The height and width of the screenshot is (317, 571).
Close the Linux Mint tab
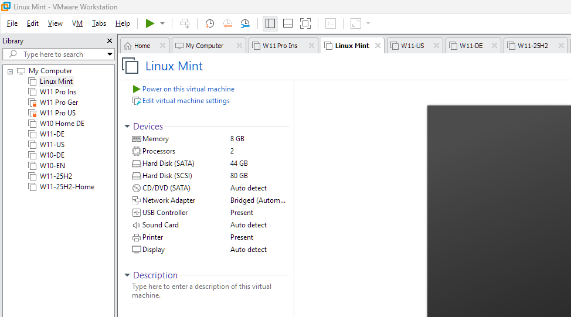pos(378,46)
